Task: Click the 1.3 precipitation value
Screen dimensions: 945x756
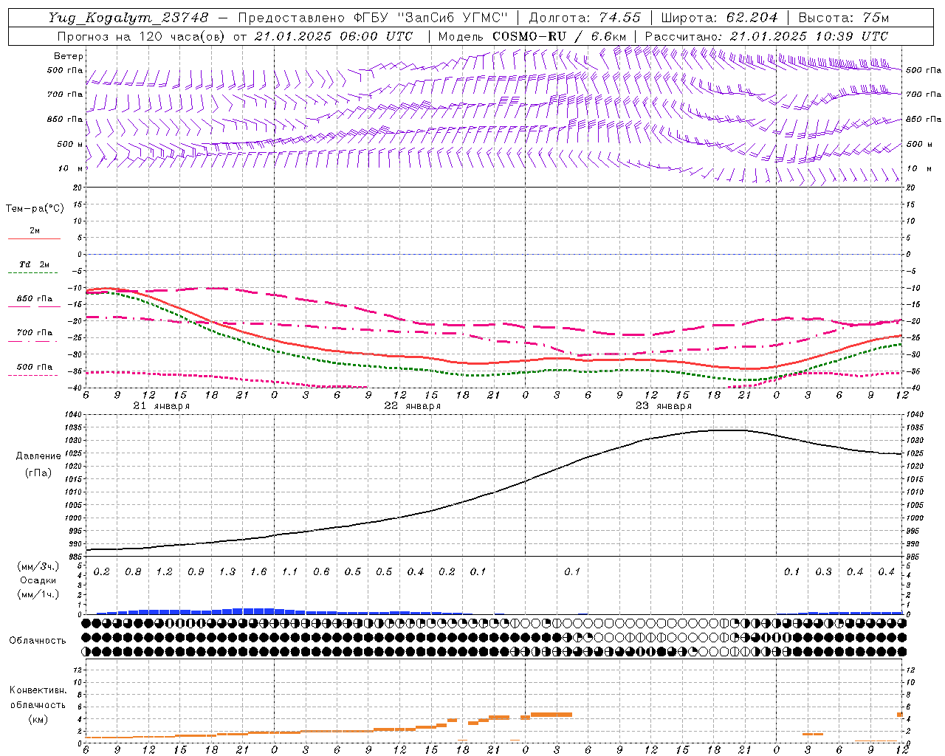Action: tap(227, 571)
